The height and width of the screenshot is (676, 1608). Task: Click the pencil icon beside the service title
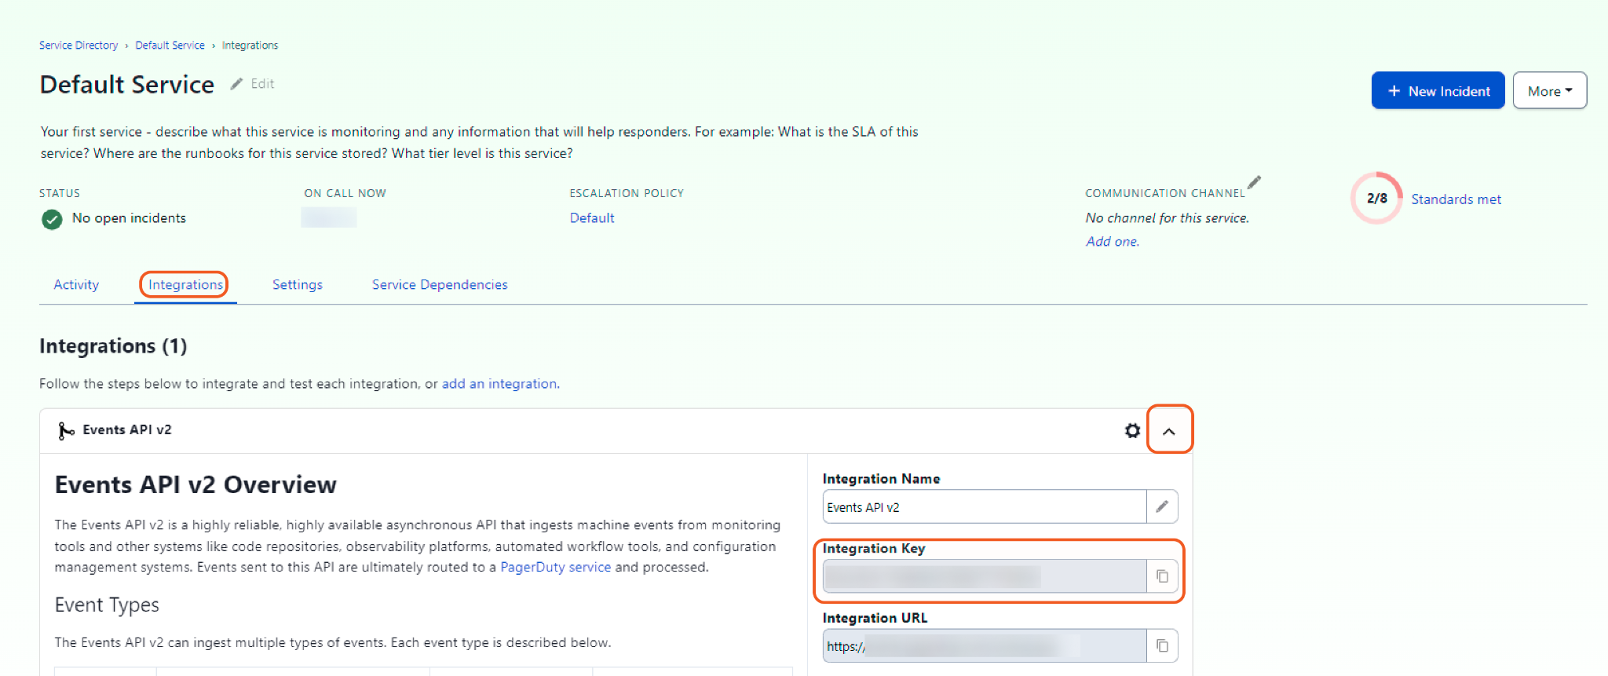click(236, 84)
